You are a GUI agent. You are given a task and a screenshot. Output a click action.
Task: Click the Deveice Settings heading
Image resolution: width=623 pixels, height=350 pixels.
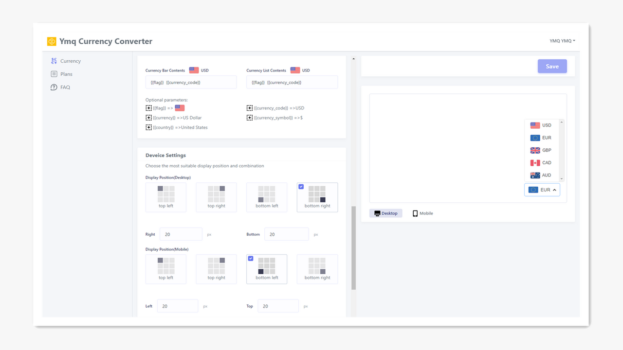click(165, 155)
